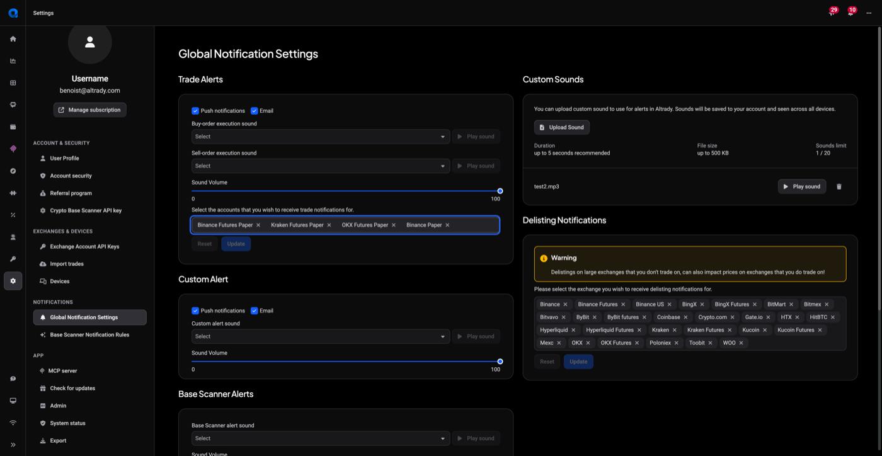The height and width of the screenshot is (456, 882).
Task: Remove Kucoin Futures from delisting exchanges
Action: 820,330
